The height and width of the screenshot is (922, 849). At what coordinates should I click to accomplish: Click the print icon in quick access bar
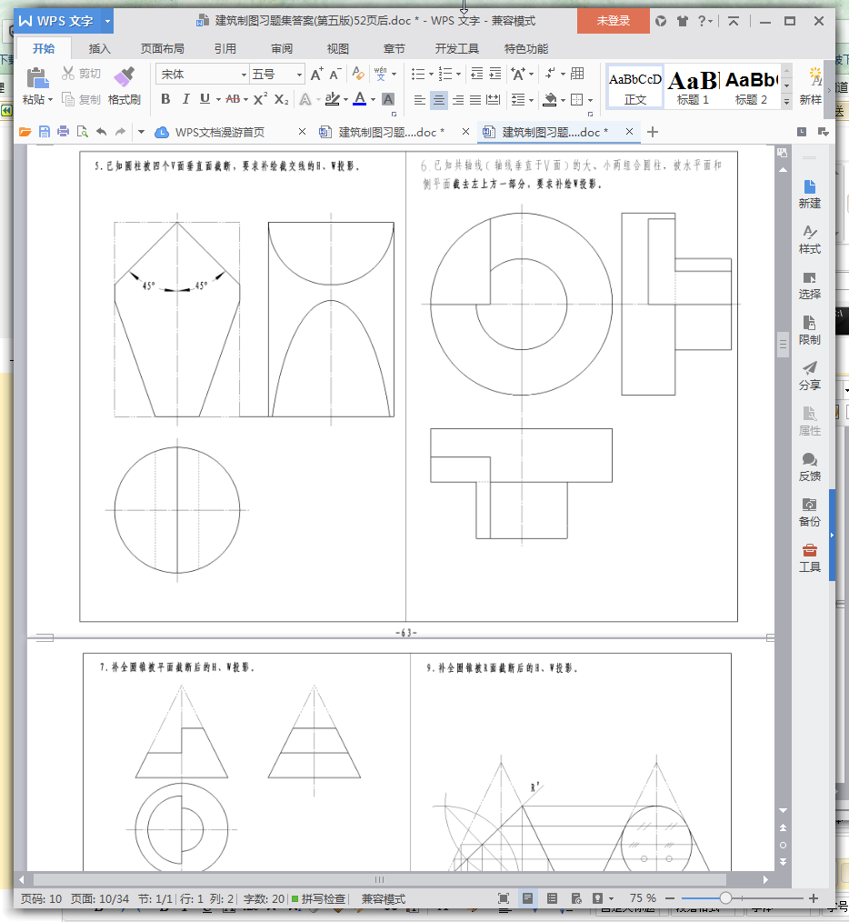63,132
